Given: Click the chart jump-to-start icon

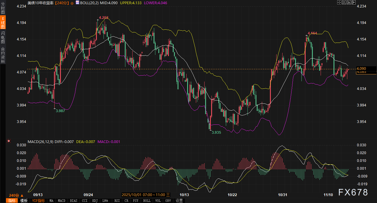Looking at the screenshot, I should (344, 2).
